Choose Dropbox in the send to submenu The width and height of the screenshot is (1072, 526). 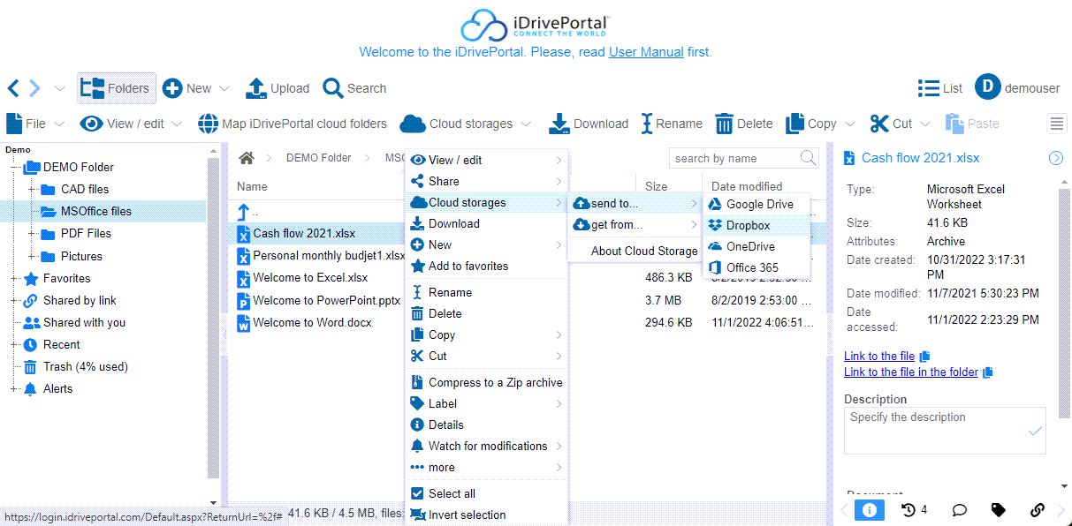[x=748, y=225]
